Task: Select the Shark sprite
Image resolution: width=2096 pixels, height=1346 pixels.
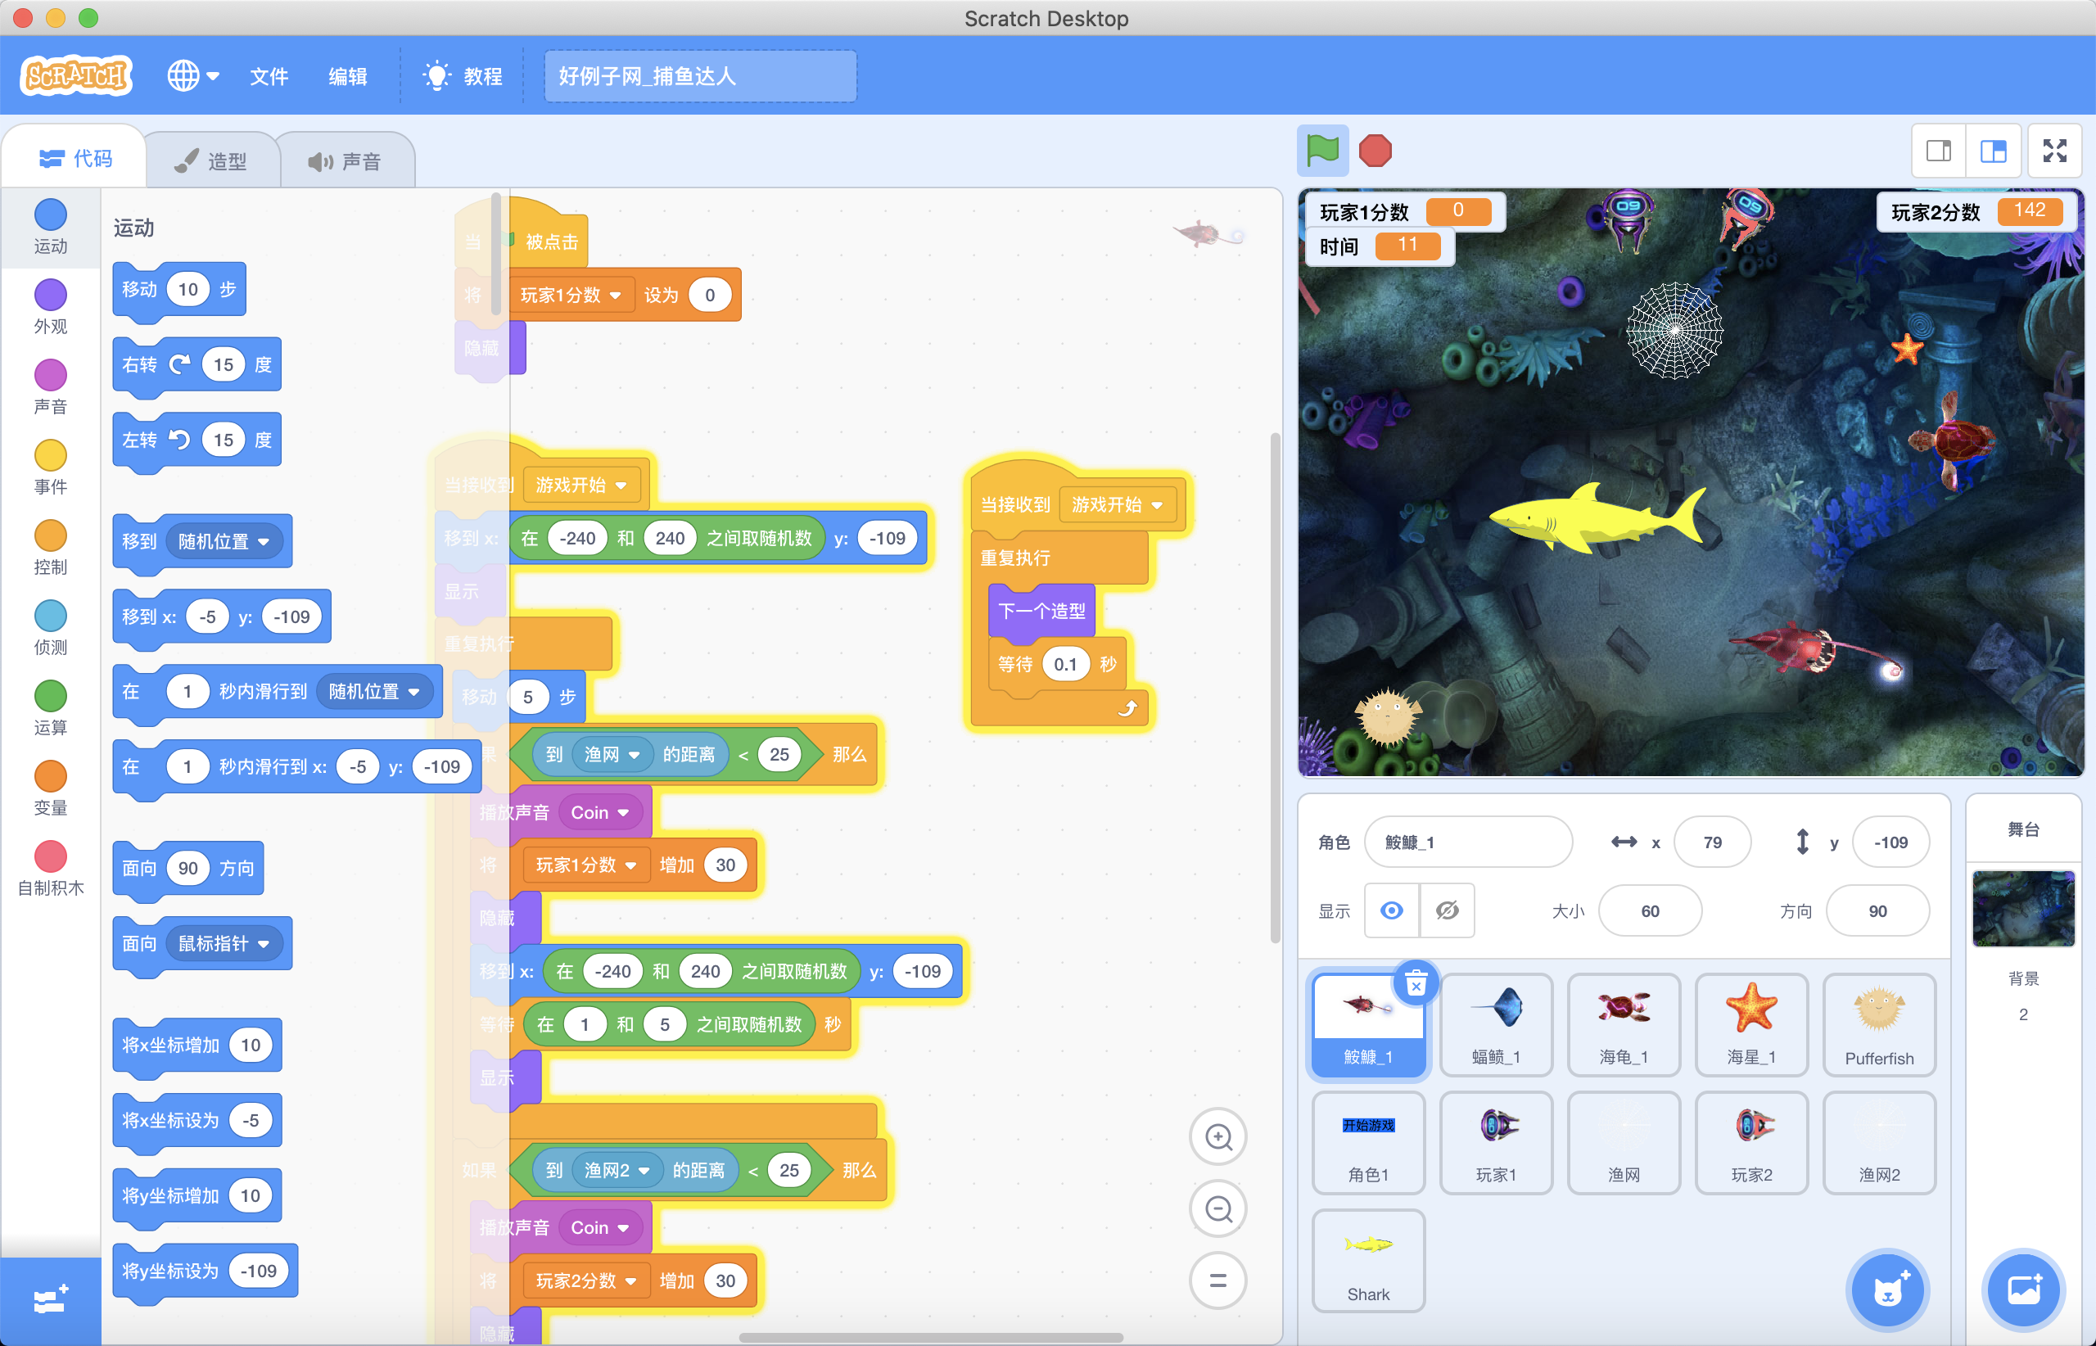Action: pyautogui.click(x=1368, y=1260)
